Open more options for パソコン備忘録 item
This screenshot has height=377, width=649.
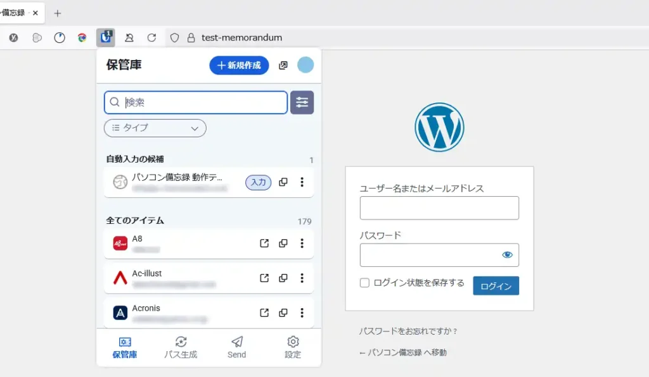pyautogui.click(x=302, y=182)
